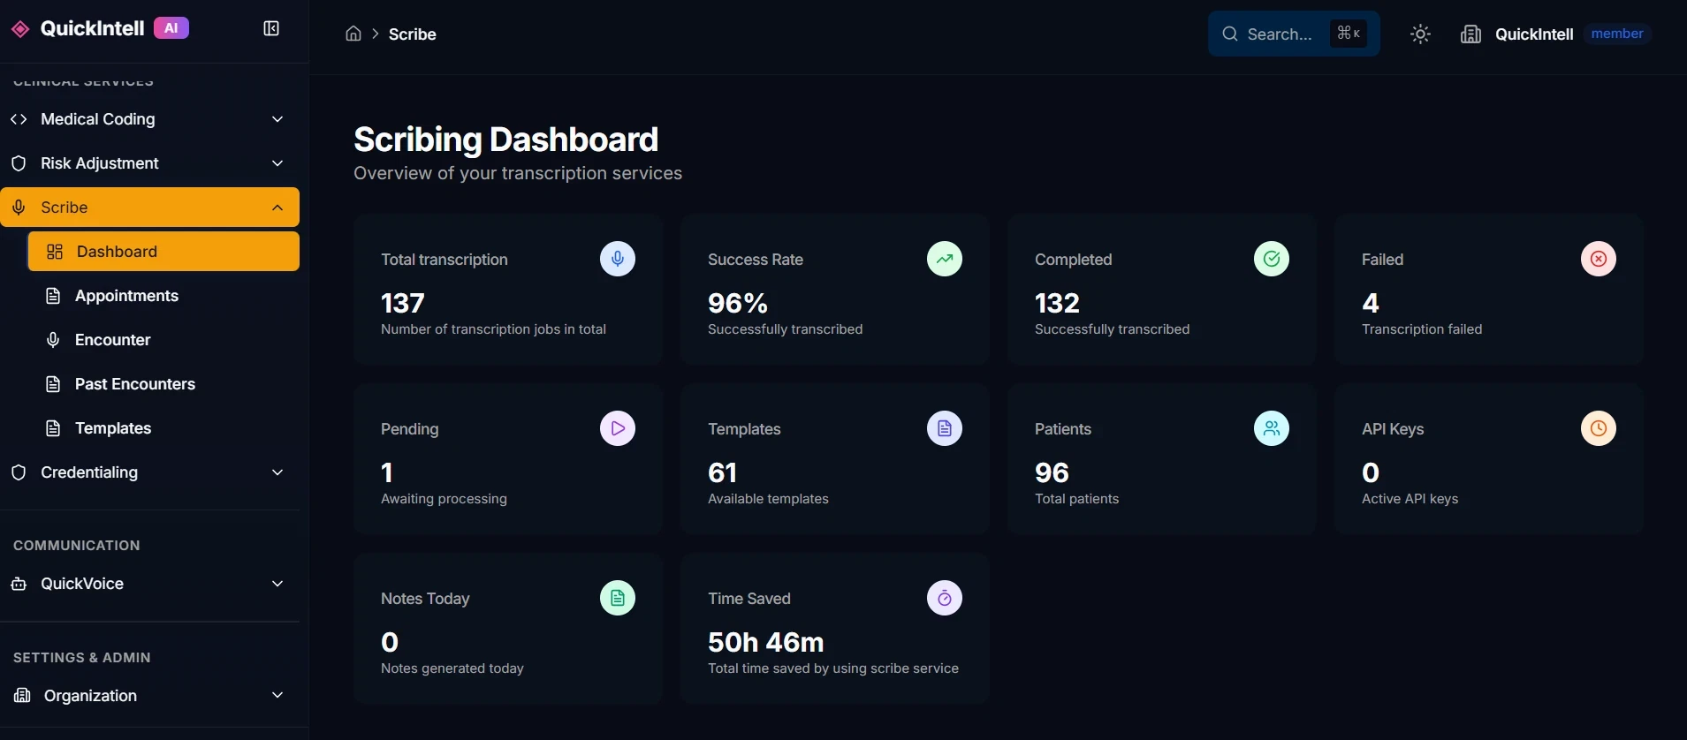Click the 50h 46m time saved value
This screenshot has width=1687, height=740.
pos(766,643)
